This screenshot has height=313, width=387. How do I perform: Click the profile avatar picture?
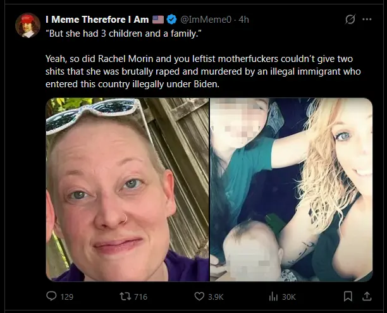point(27,25)
